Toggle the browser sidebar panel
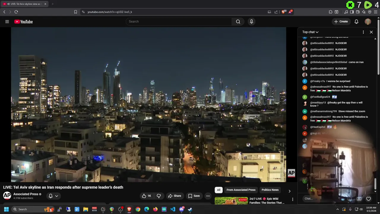This screenshot has height=214, width=380. coord(352,12)
